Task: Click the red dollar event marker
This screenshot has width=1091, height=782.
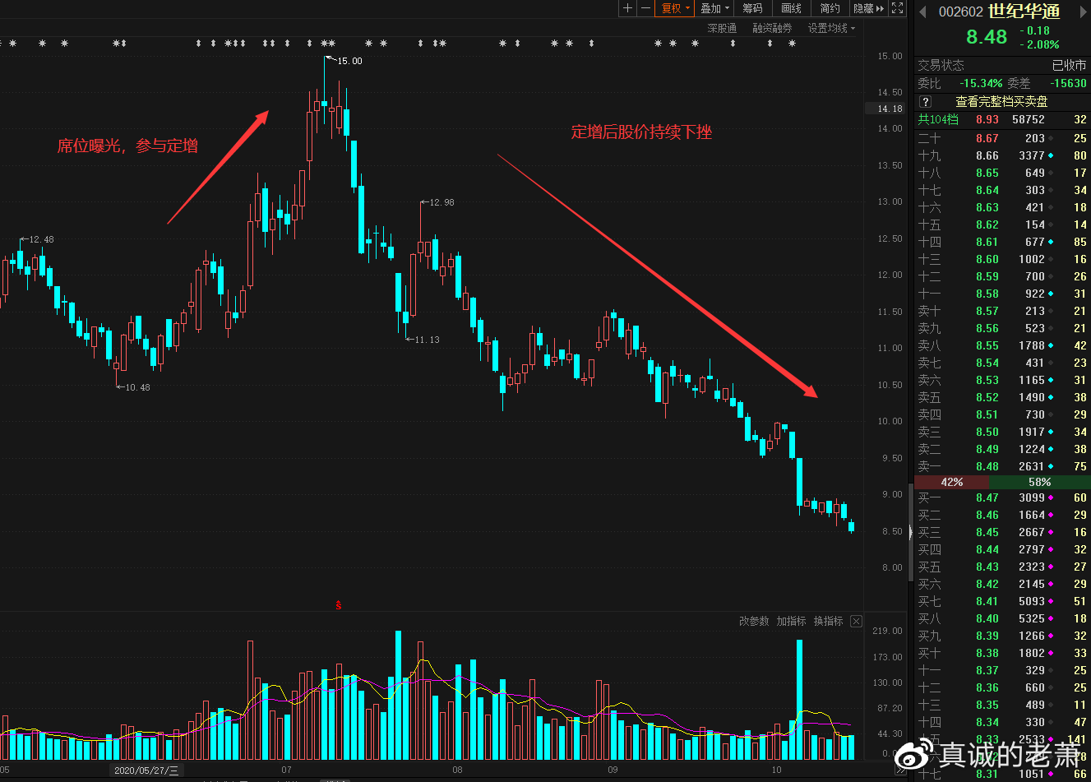Action: (x=338, y=605)
